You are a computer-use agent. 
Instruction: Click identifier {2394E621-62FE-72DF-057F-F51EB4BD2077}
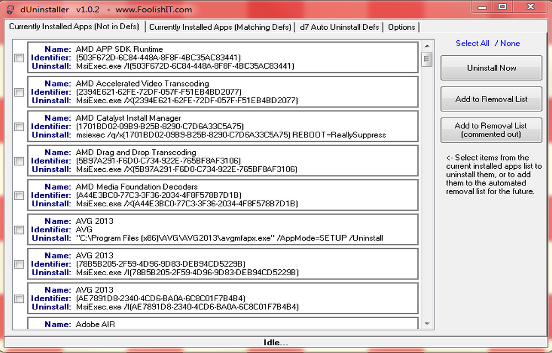pyautogui.click(x=158, y=92)
